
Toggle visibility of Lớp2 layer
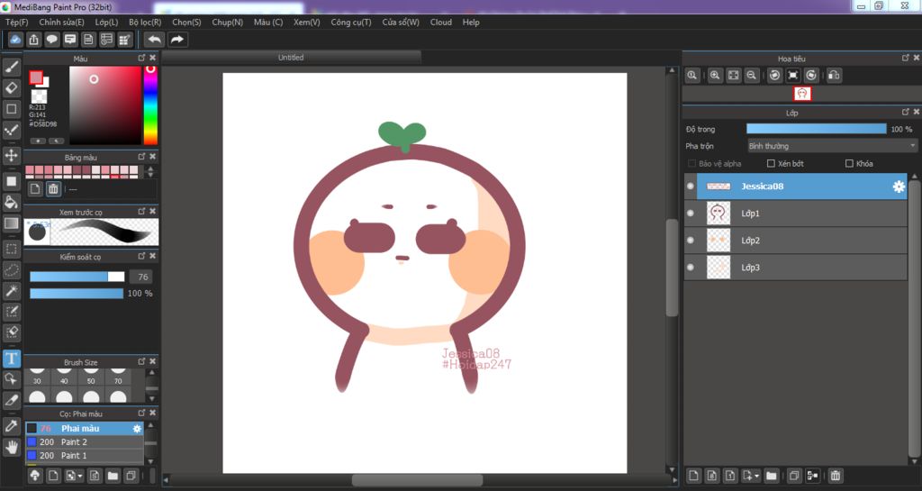tap(691, 240)
